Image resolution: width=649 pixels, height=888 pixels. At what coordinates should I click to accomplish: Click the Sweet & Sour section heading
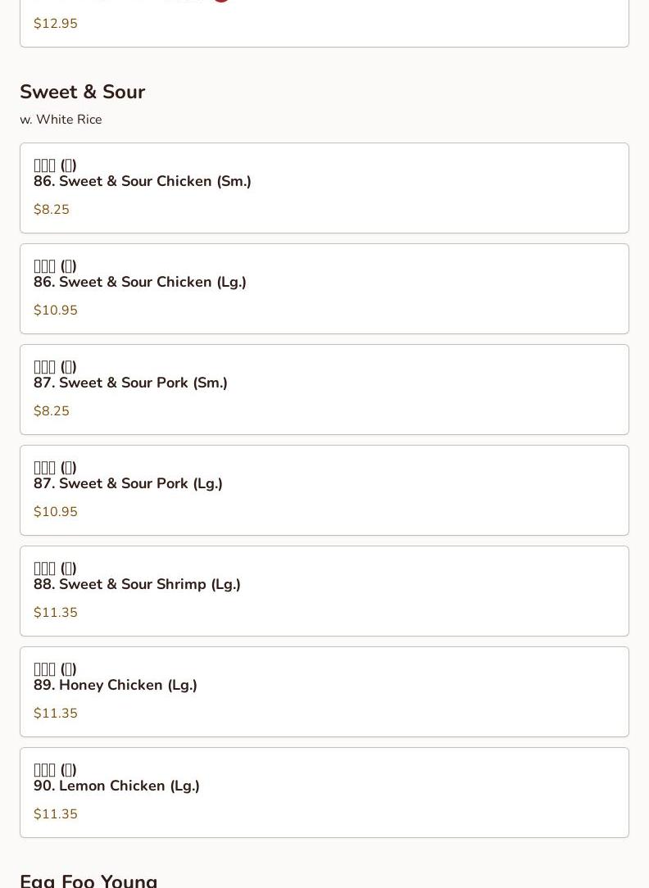[82, 92]
